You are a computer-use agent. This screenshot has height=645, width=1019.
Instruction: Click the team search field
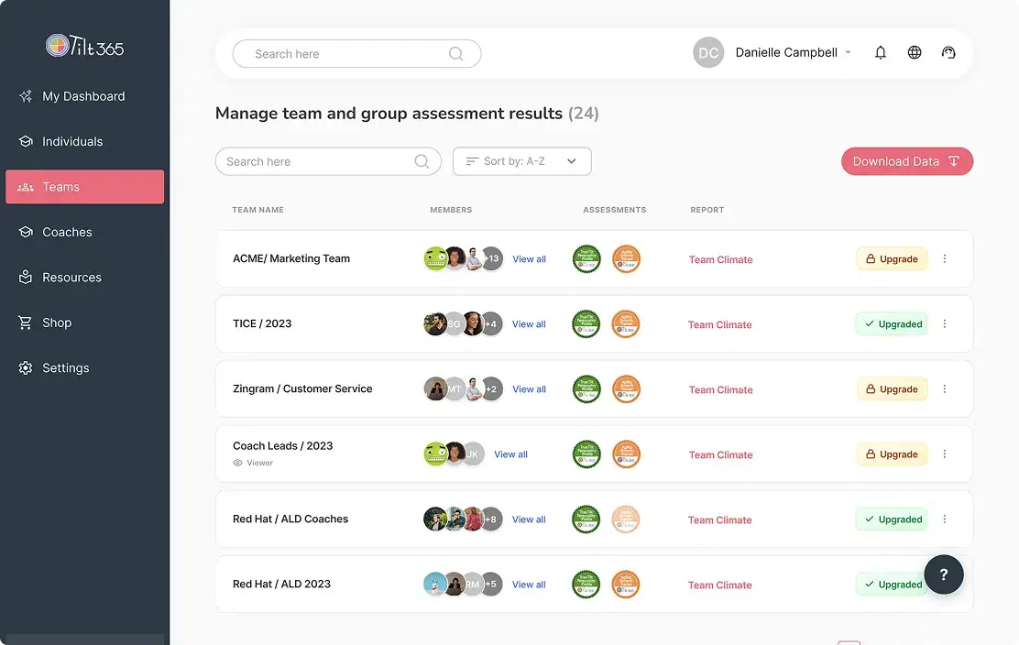click(x=328, y=162)
